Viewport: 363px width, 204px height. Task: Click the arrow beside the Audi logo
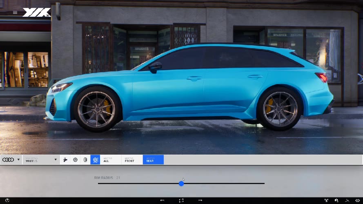point(18,160)
